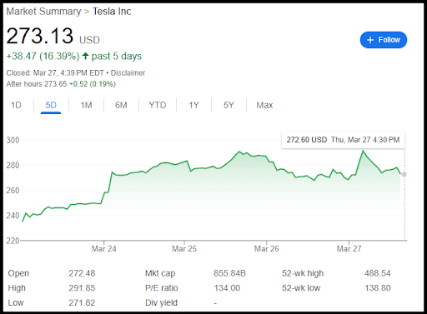Click the 272.60 USD price tooltip
Screen dimensions: 427x314
pos(343,140)
